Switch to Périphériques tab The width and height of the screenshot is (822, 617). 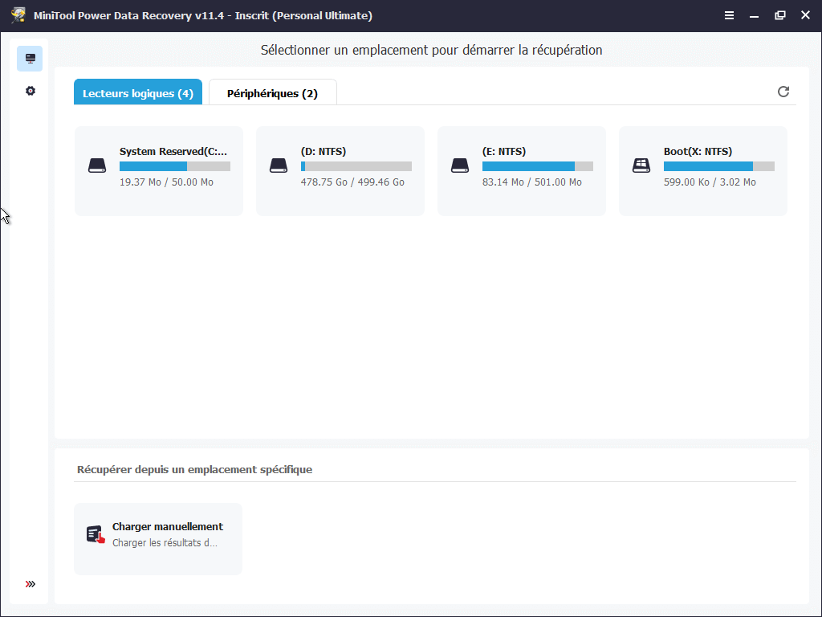[272, 93]
